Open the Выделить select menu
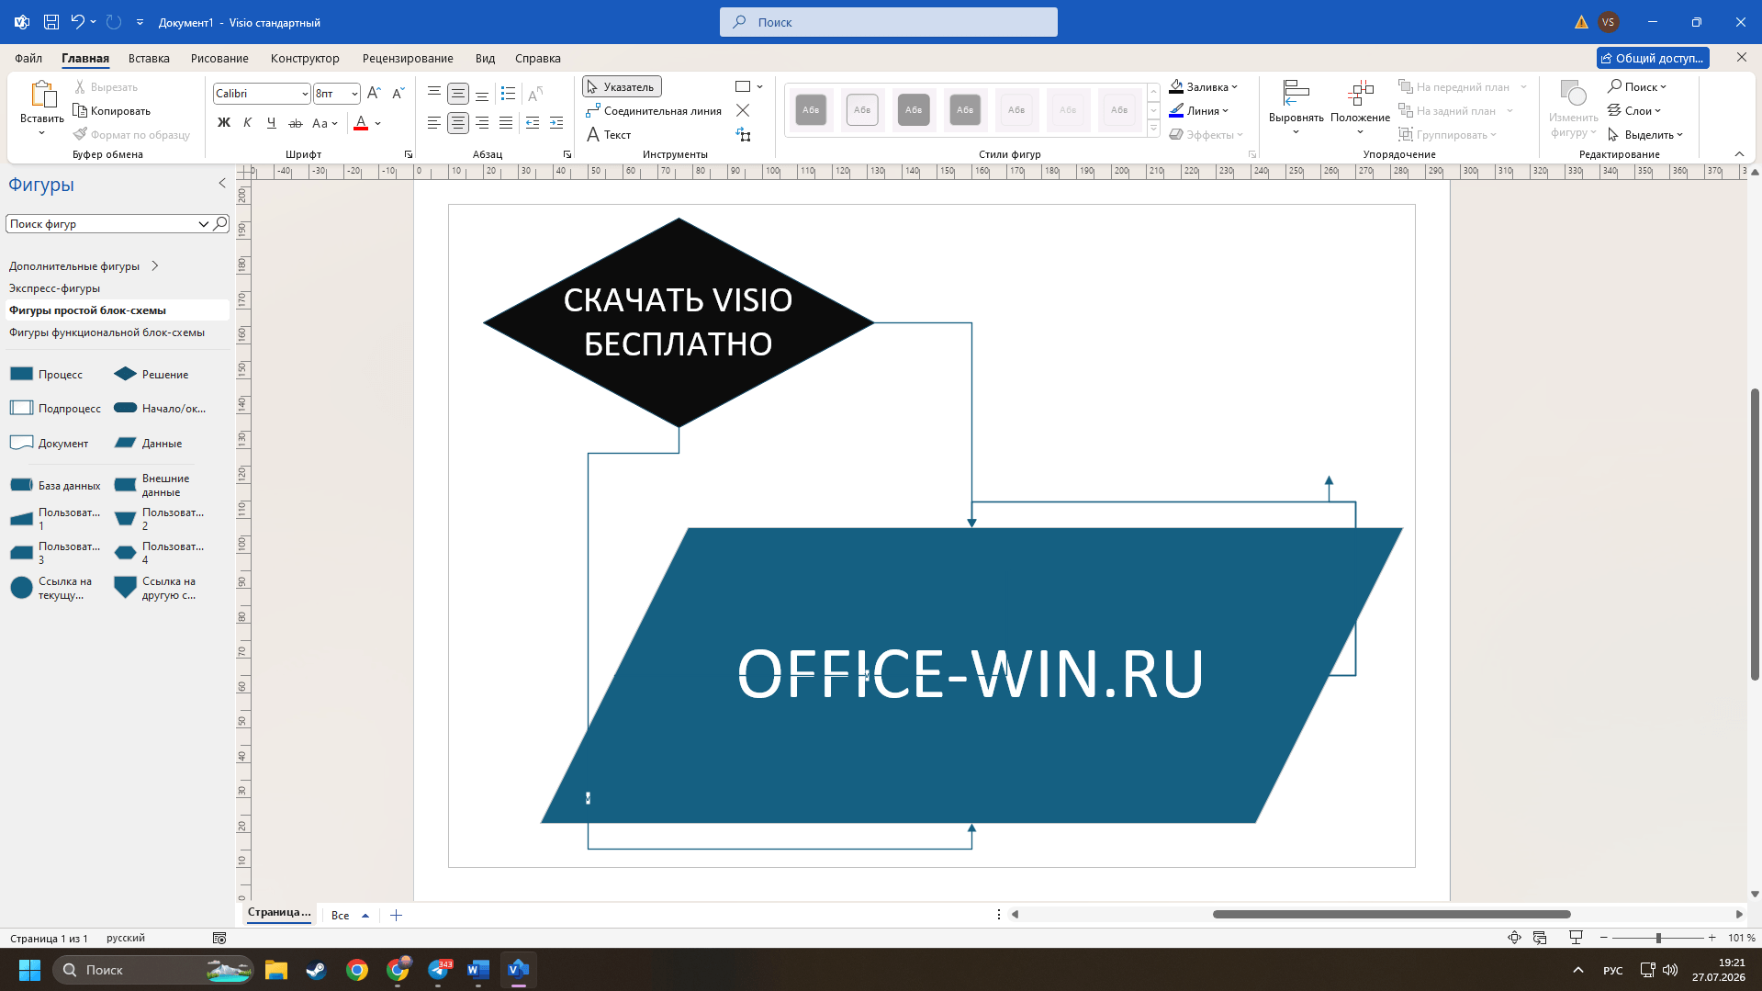The width and height of the screenshot is (1762, 991). pyautogui.click(x=1645, y=135)
